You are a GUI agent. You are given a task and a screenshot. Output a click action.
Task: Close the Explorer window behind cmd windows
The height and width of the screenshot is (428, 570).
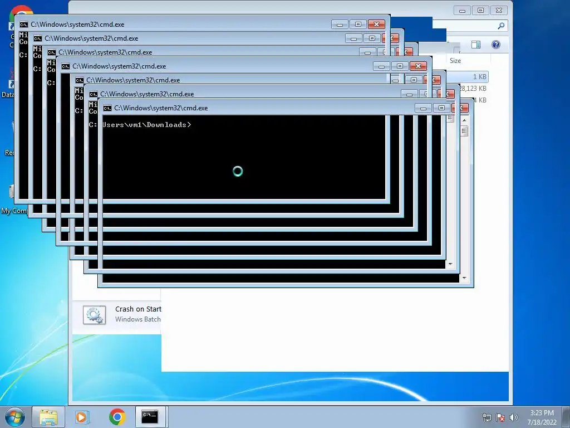(x=499, y=11)
